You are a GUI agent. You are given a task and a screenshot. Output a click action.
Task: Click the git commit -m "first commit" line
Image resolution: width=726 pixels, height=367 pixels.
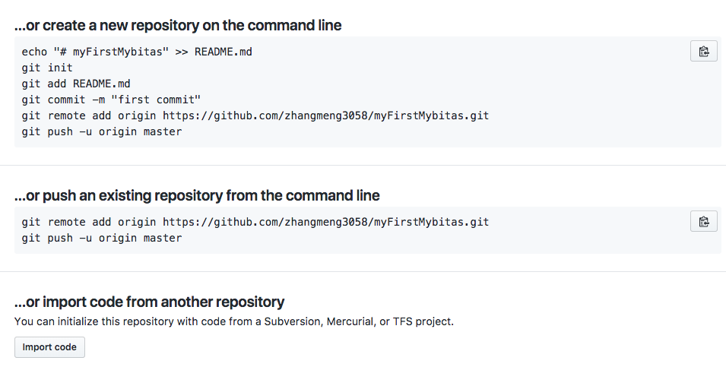coord(111,100)
